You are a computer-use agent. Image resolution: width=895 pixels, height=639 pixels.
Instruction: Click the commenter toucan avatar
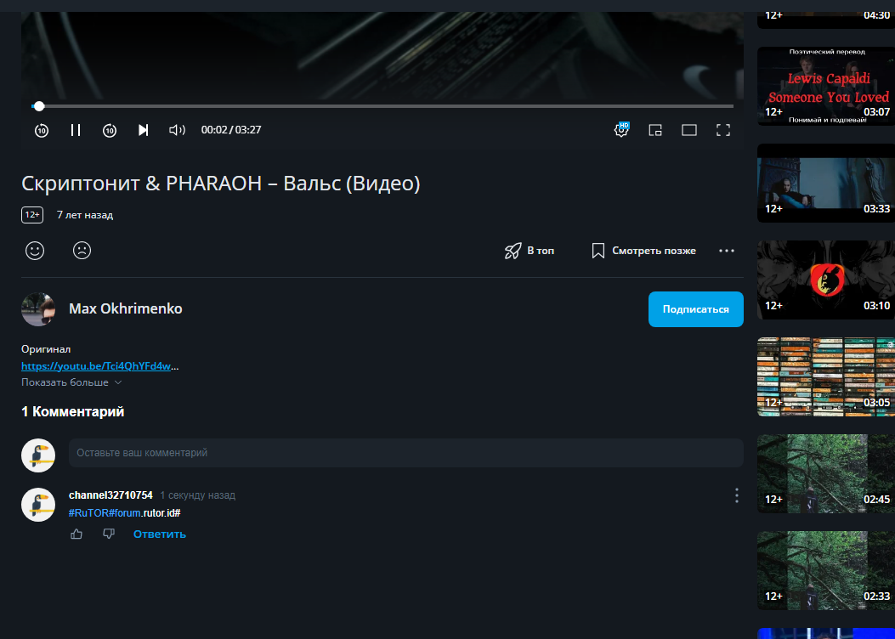coord(38,505)
